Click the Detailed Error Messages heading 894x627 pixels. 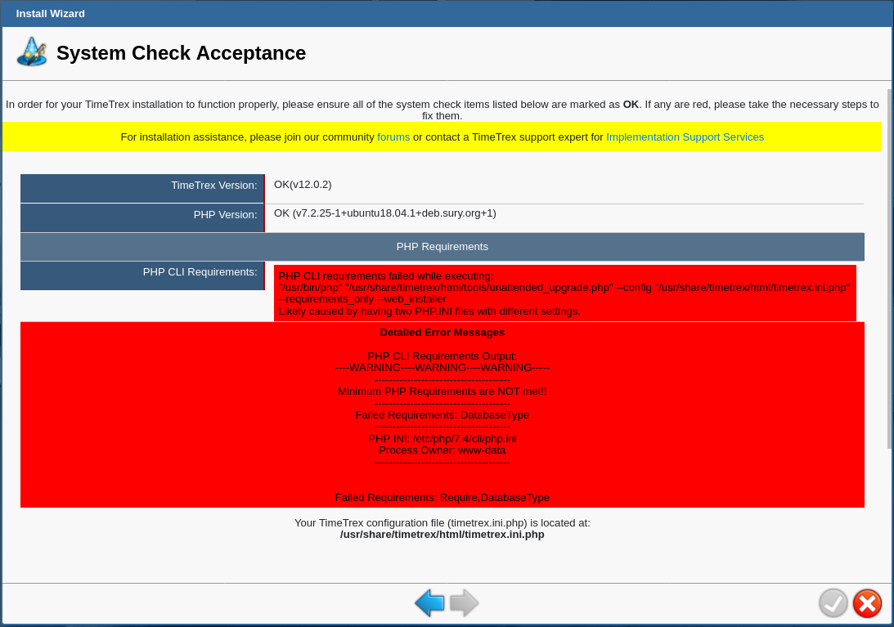click(x=443, y=333)
